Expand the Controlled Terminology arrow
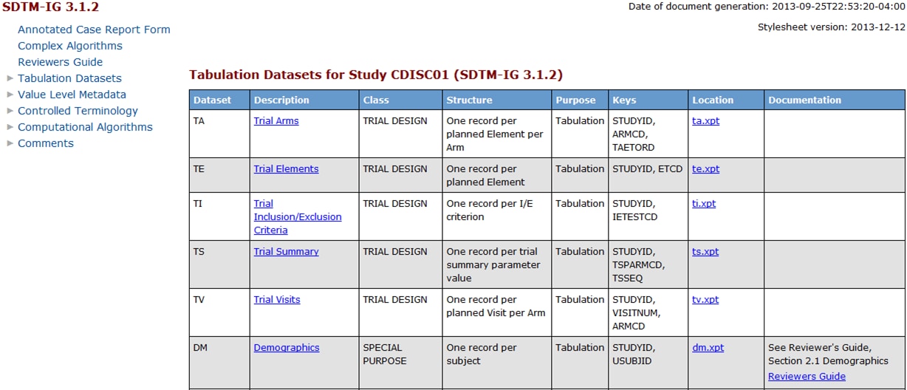Screen dimensions: 907x390 point(10,110)
